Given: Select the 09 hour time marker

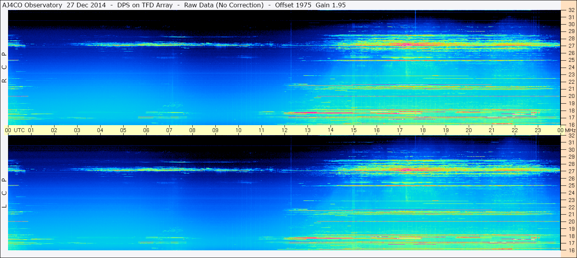Looking at the screenshot, I should [x=215, y=130].
